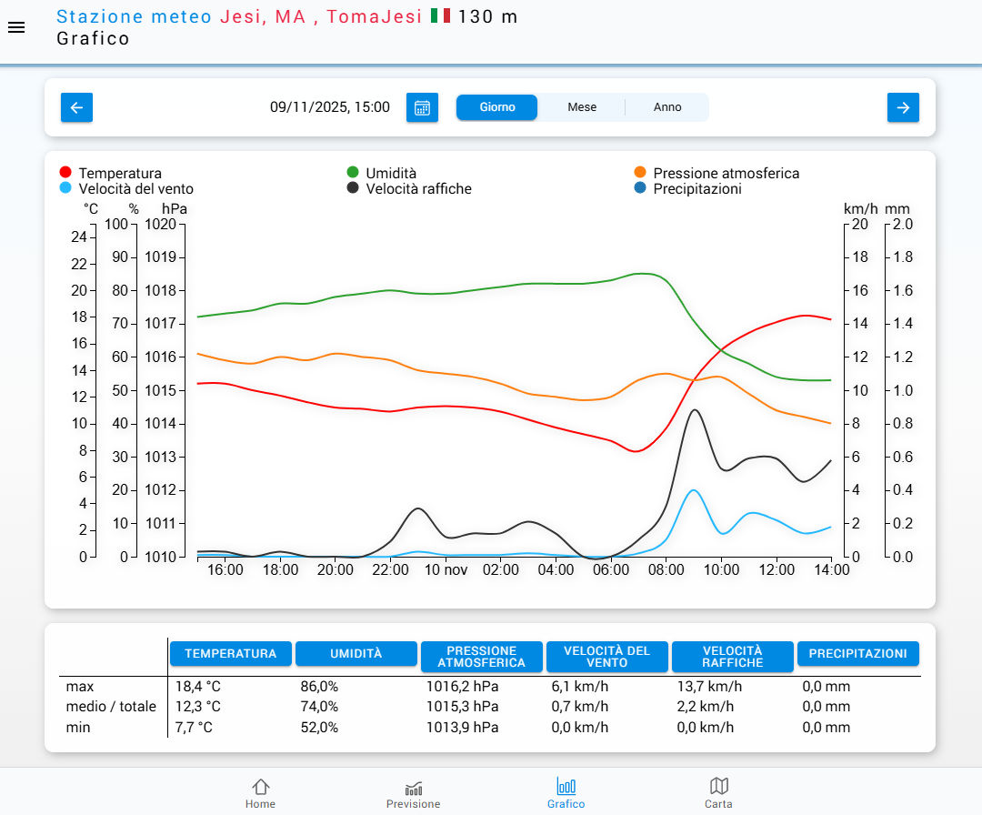Open the calendar date picker

(x=422, y=107)
